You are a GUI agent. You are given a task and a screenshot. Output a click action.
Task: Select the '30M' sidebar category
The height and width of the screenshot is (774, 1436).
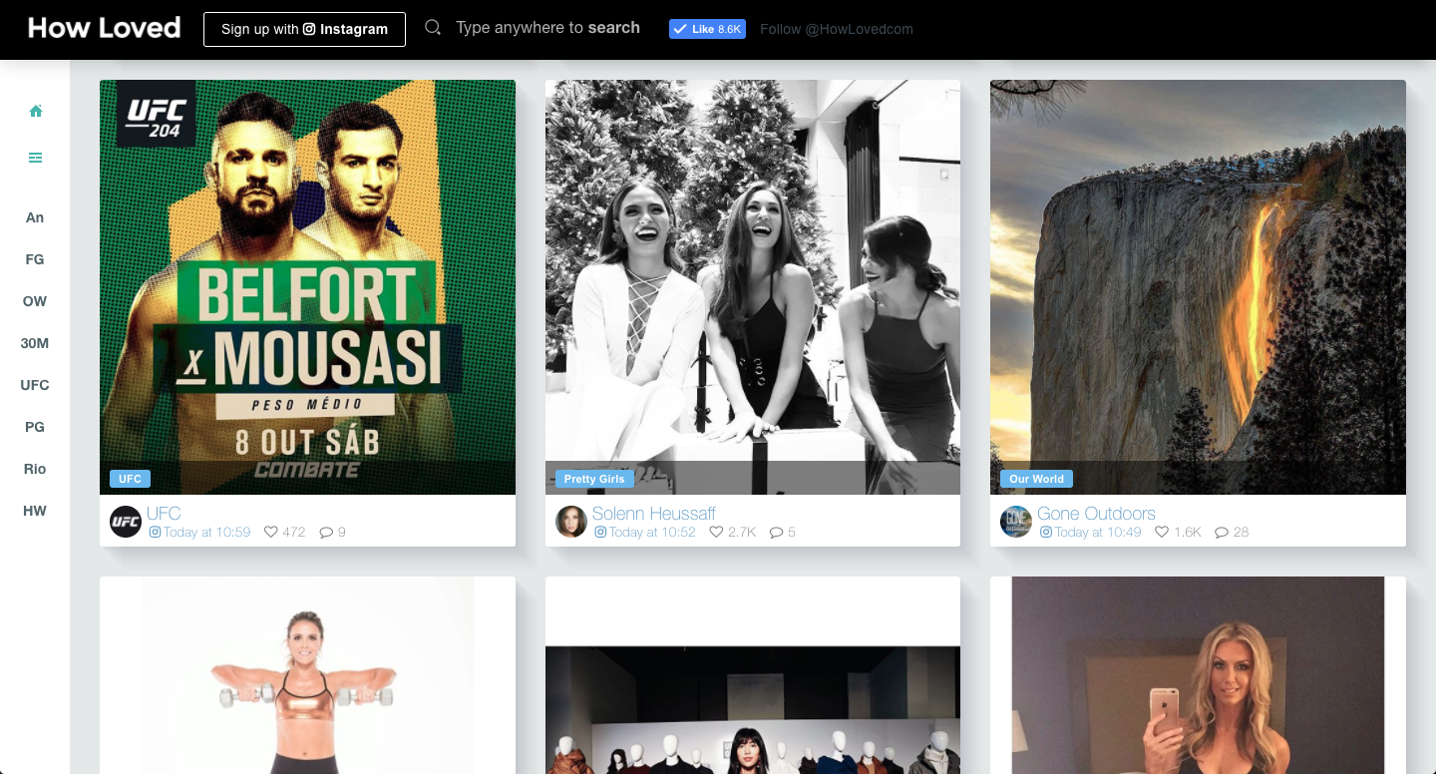[x=35, y=343]
